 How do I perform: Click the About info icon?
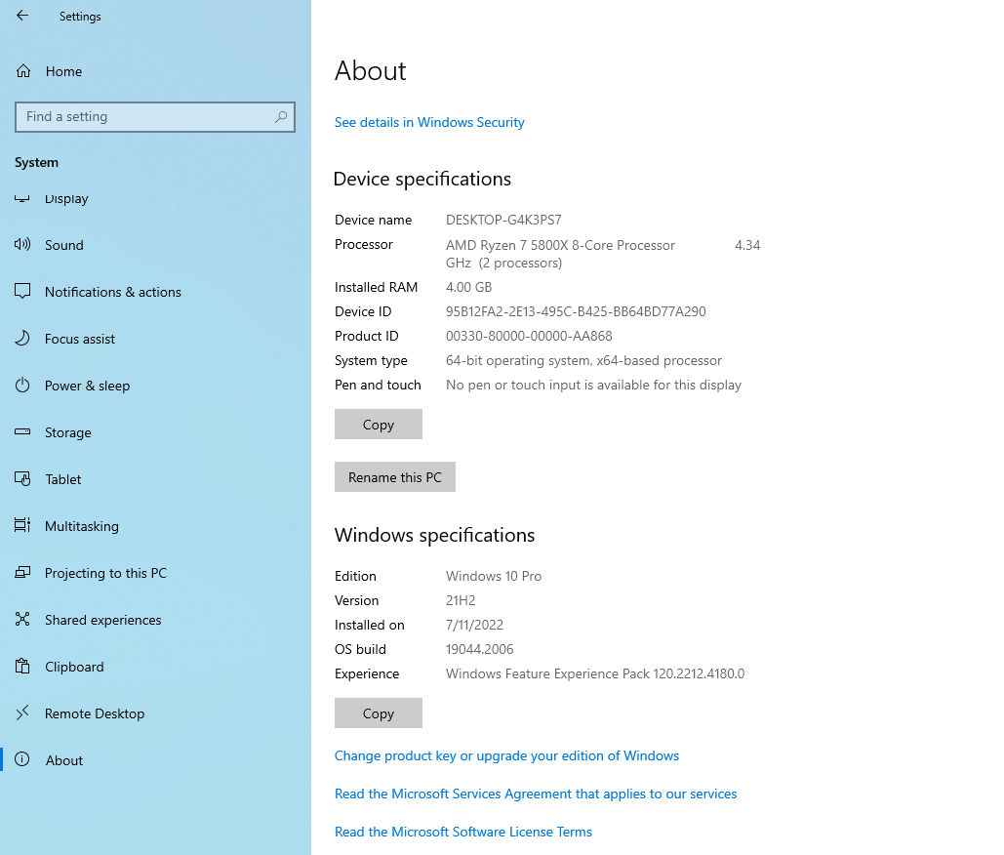pyautogui.click(x=22, y=759)
